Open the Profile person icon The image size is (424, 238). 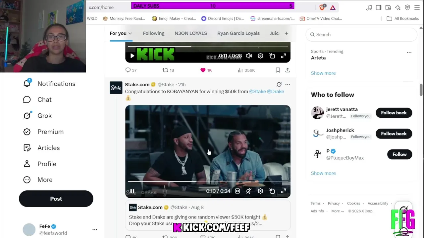click(27, 164)
